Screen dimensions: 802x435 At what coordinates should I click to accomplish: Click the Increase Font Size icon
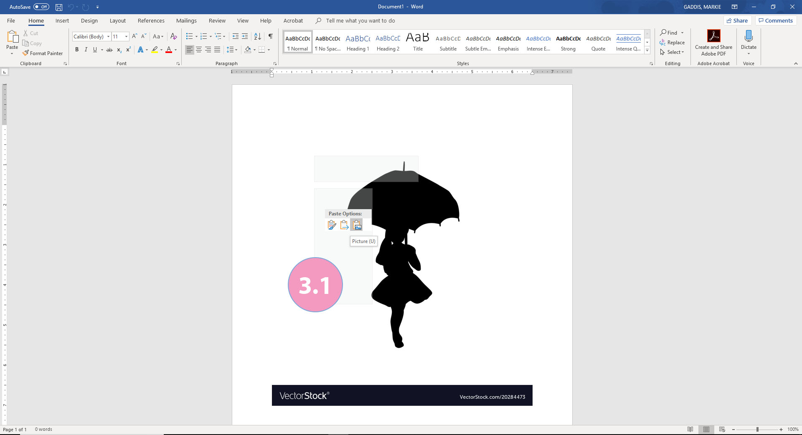coord(135,36)
